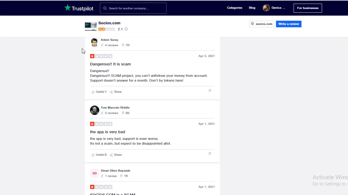Click Share text on Adem Saraç's review

coord(118,92)
